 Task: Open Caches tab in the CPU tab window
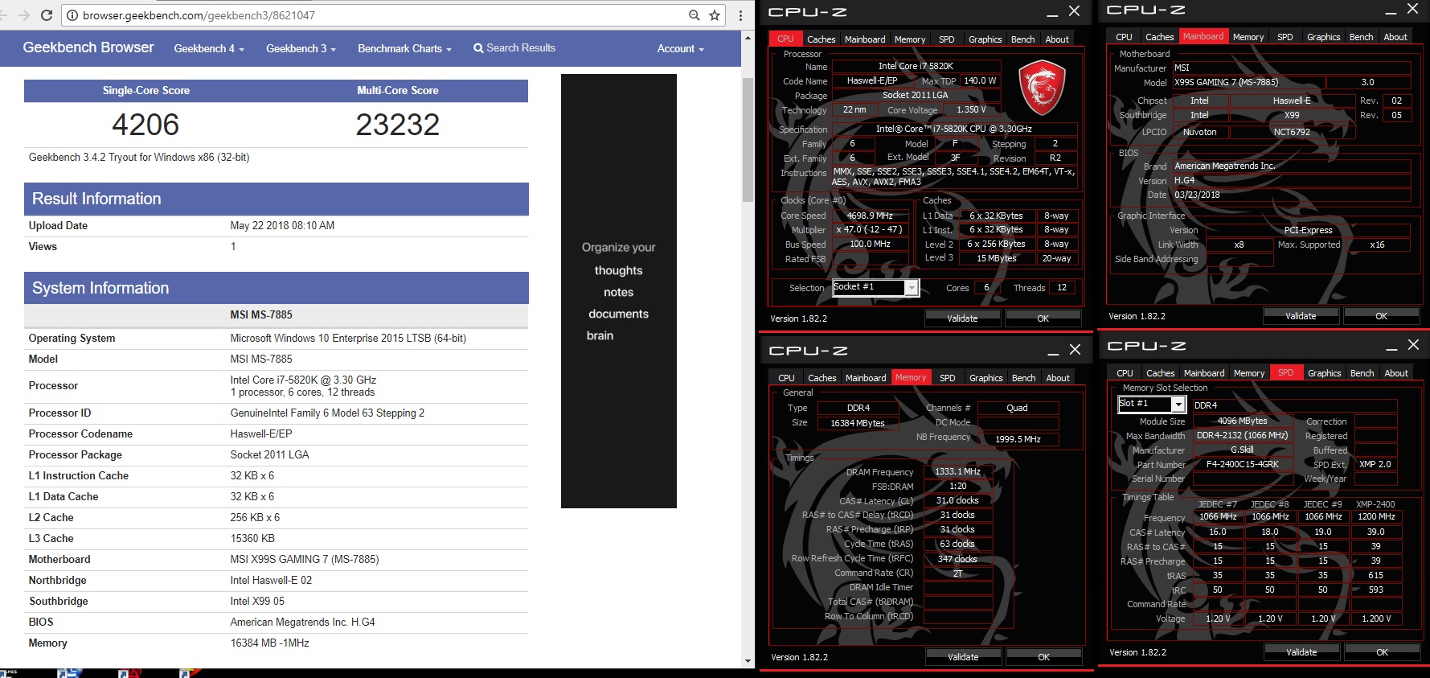tap(821, 39)
